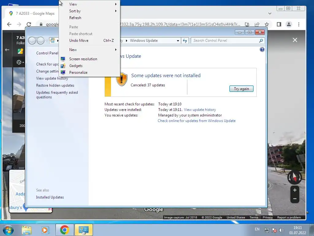This screenshot has height=236, width=314.
Task: Click the mini map thumbnail in Street View
Action: [17, 191]
